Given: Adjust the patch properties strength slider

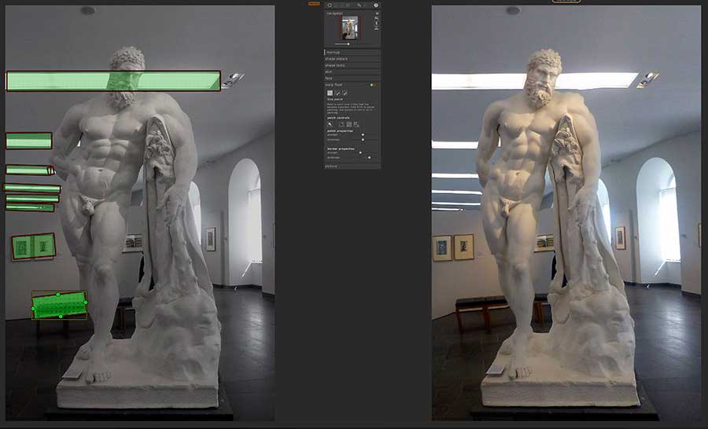Looking at the screenshot, I should (x=363, y=134).
